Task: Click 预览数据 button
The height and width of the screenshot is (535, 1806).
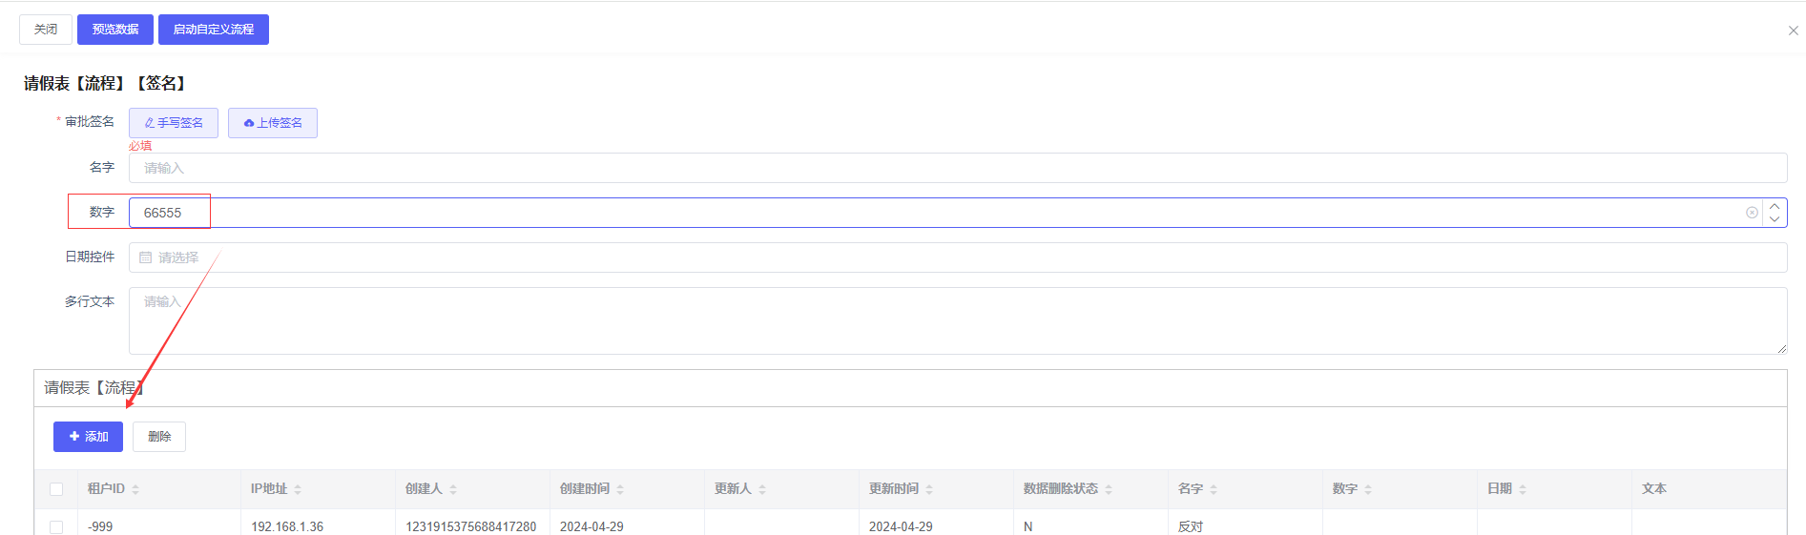Action: (115, 30)
